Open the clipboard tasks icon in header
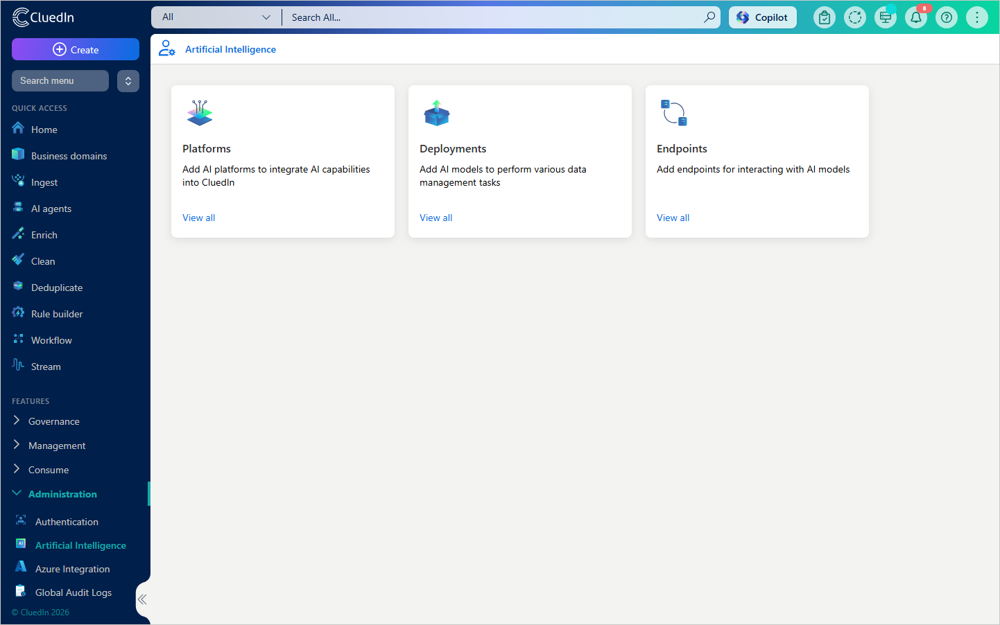 click(x=825, y=17)
